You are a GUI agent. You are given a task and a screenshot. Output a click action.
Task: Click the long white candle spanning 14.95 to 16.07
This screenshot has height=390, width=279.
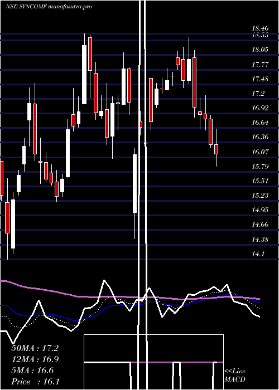pos(135,183)
